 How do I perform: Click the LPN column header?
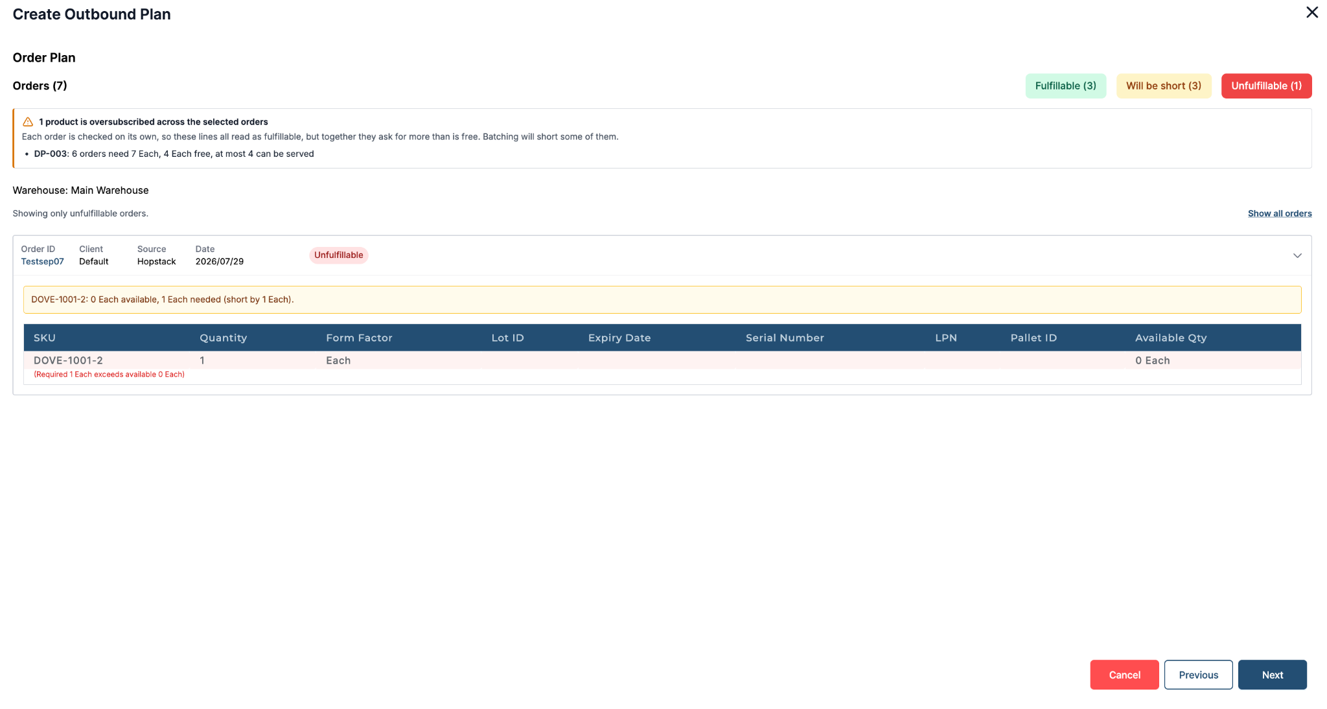coord(946,338)
